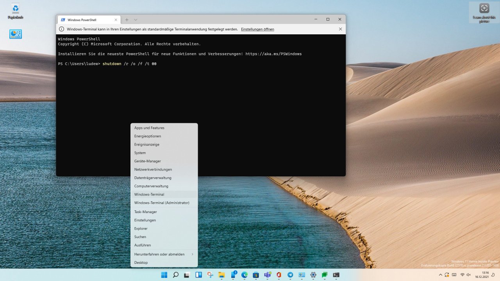Choose Ausführen from menu
Viewport: 500px width, 281px height.
pyautogui.click(x=164, y=245)
